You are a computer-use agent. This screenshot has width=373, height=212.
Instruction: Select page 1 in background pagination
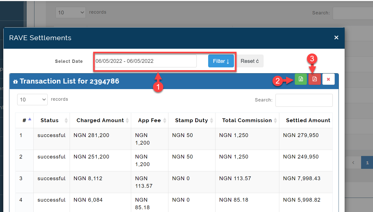367,163
